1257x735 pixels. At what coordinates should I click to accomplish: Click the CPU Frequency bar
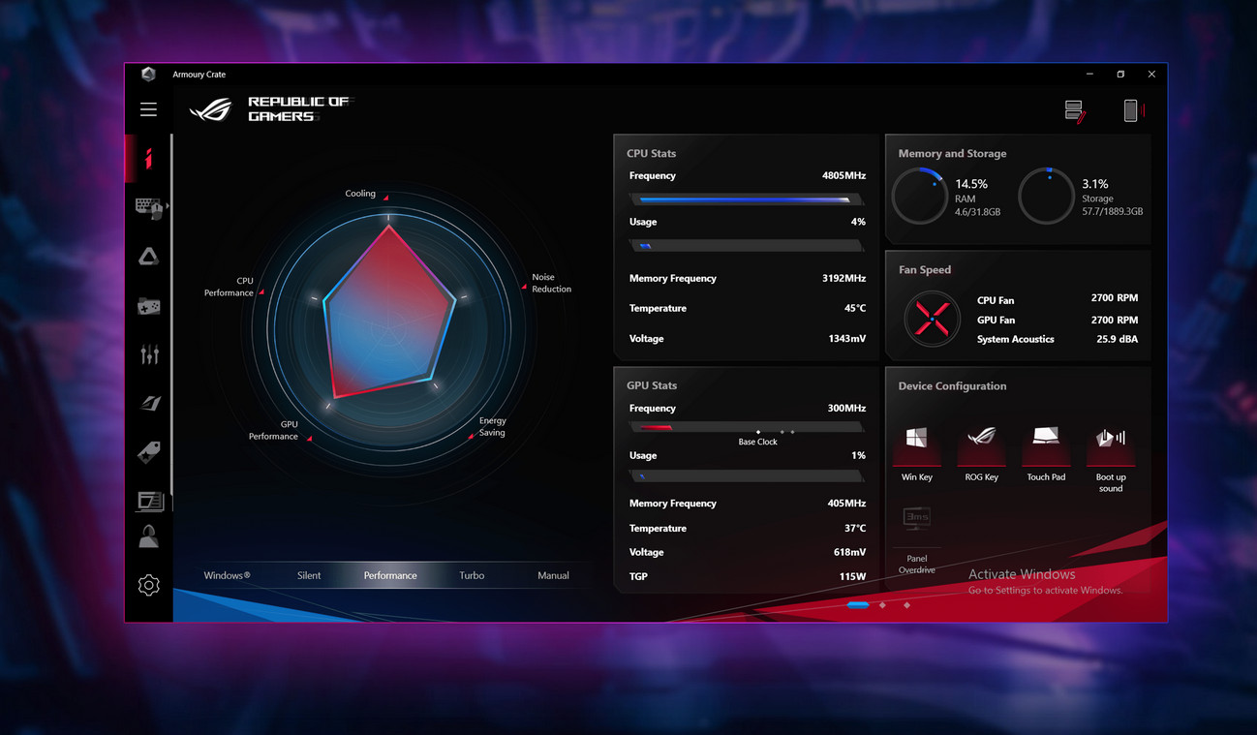[747, 199]
